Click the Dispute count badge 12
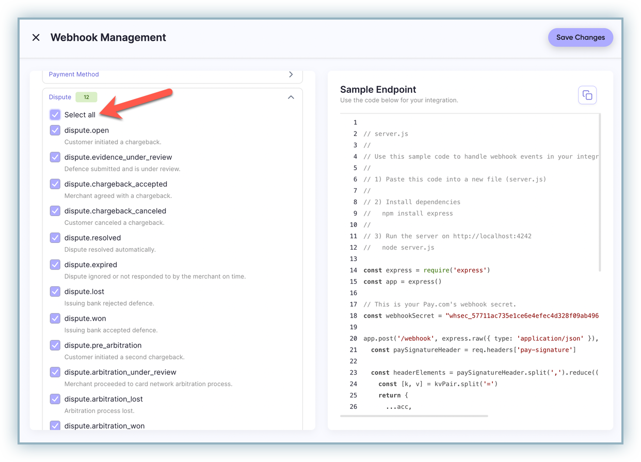Image resolution: width=641 pixels, height=462 pixels. point(86,97)
